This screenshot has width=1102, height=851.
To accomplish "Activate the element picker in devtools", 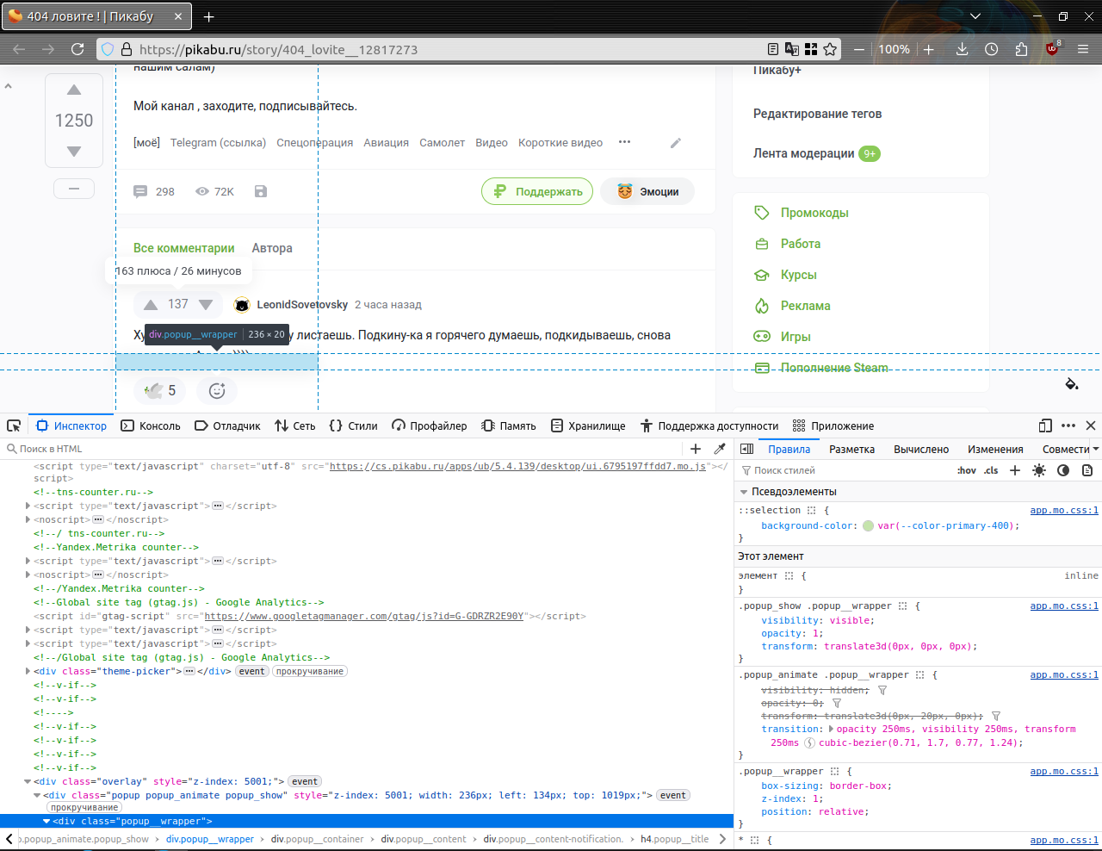I will pos(14,425).
